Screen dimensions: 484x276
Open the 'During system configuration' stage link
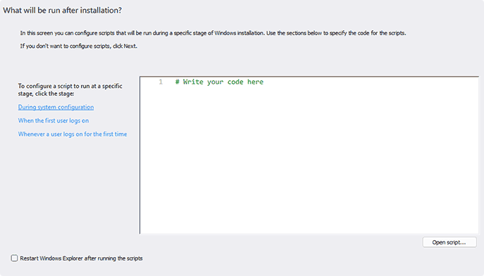(56, 107)
